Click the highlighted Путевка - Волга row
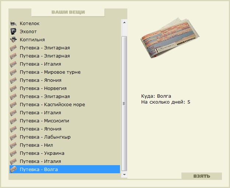 point(65,169)
